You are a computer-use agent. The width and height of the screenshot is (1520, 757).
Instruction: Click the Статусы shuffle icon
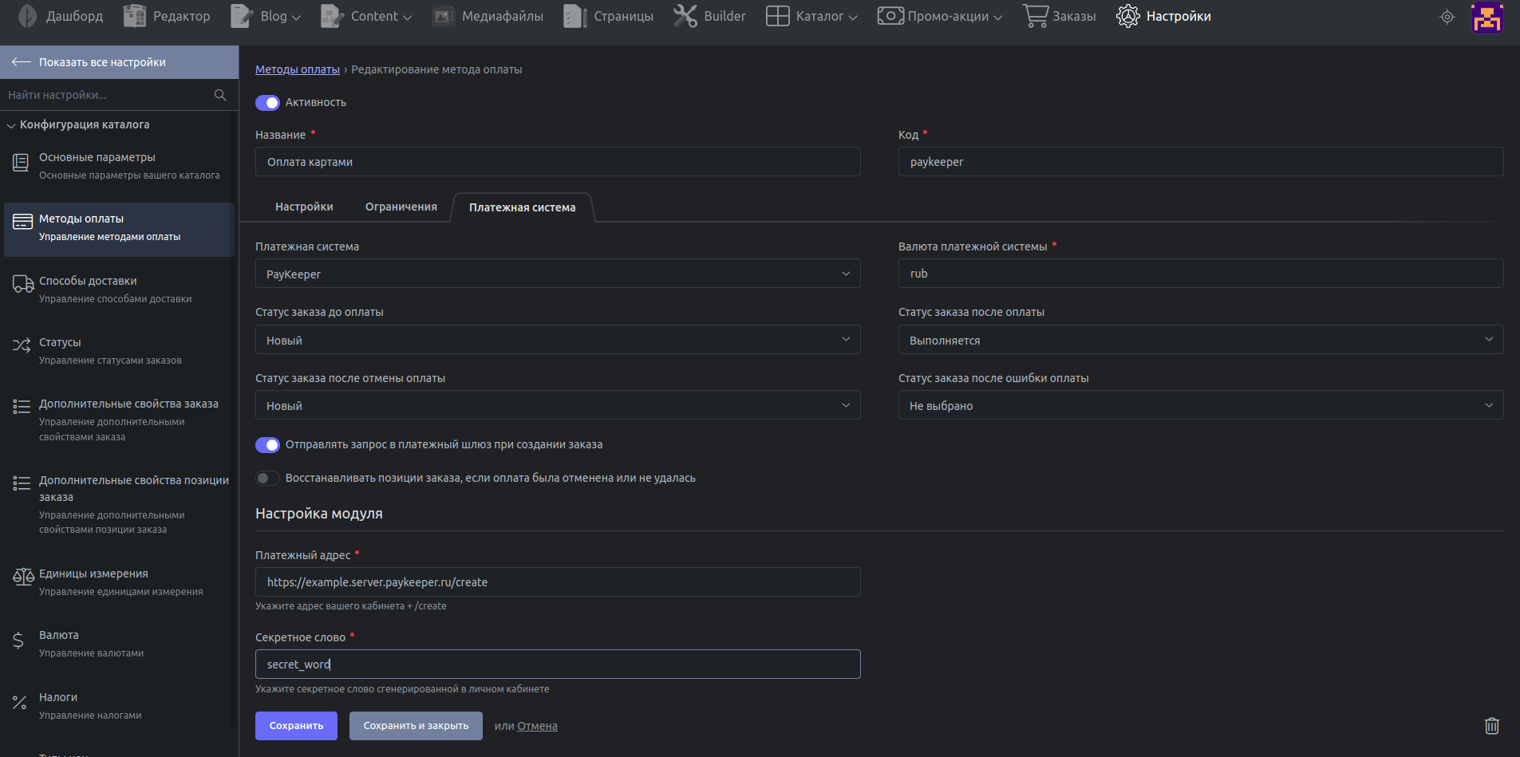pyautogui.click(x=22, y=345)
